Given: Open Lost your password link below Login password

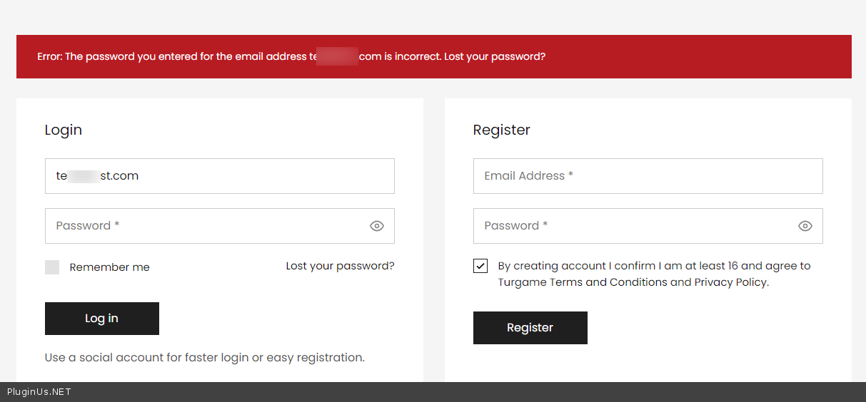Looking at the screenshot, I should click(340, 266).
